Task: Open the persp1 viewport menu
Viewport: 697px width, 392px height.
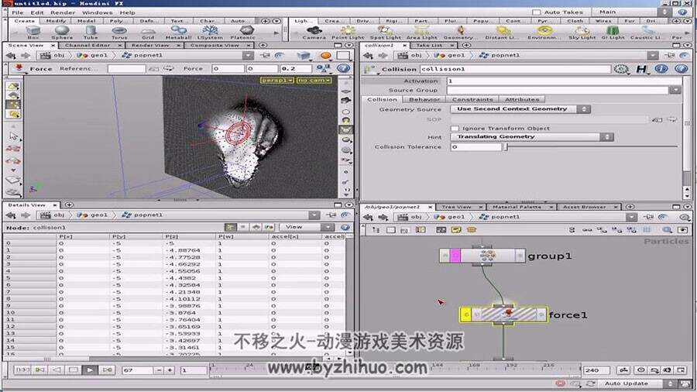Action: point(277,80)
